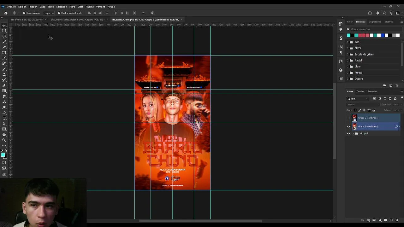Select the Zoom tool
The image size is (404, 227).
[x=4, y=140]
